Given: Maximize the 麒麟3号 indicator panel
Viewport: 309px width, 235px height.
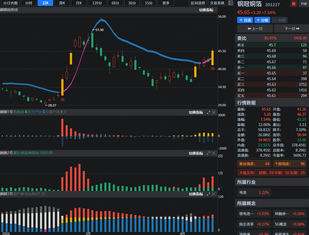Looking at the screenshot, I should (x=208, y=194).
